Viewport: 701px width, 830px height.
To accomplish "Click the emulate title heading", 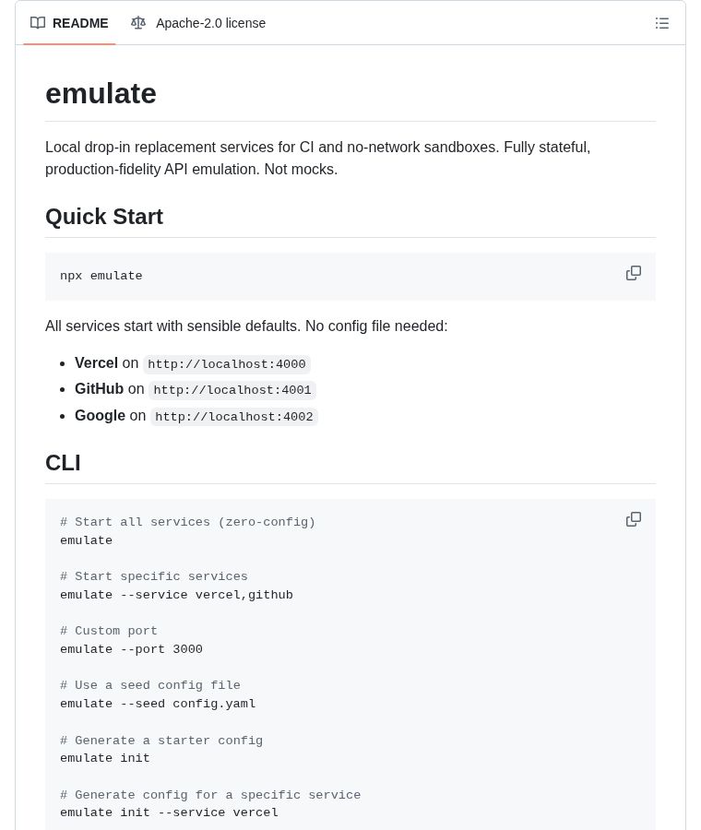I will (x=101, y=93).
